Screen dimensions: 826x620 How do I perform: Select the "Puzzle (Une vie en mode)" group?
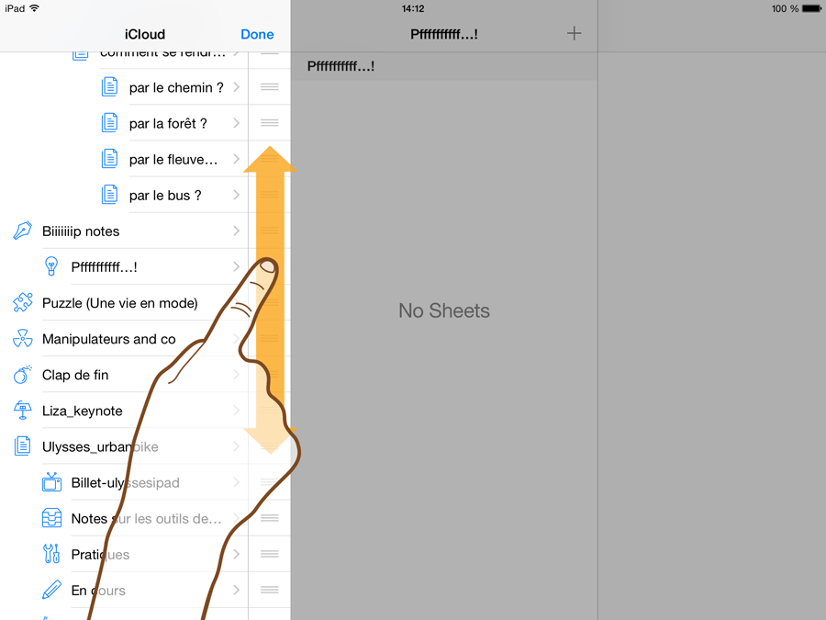pos(119,303)
